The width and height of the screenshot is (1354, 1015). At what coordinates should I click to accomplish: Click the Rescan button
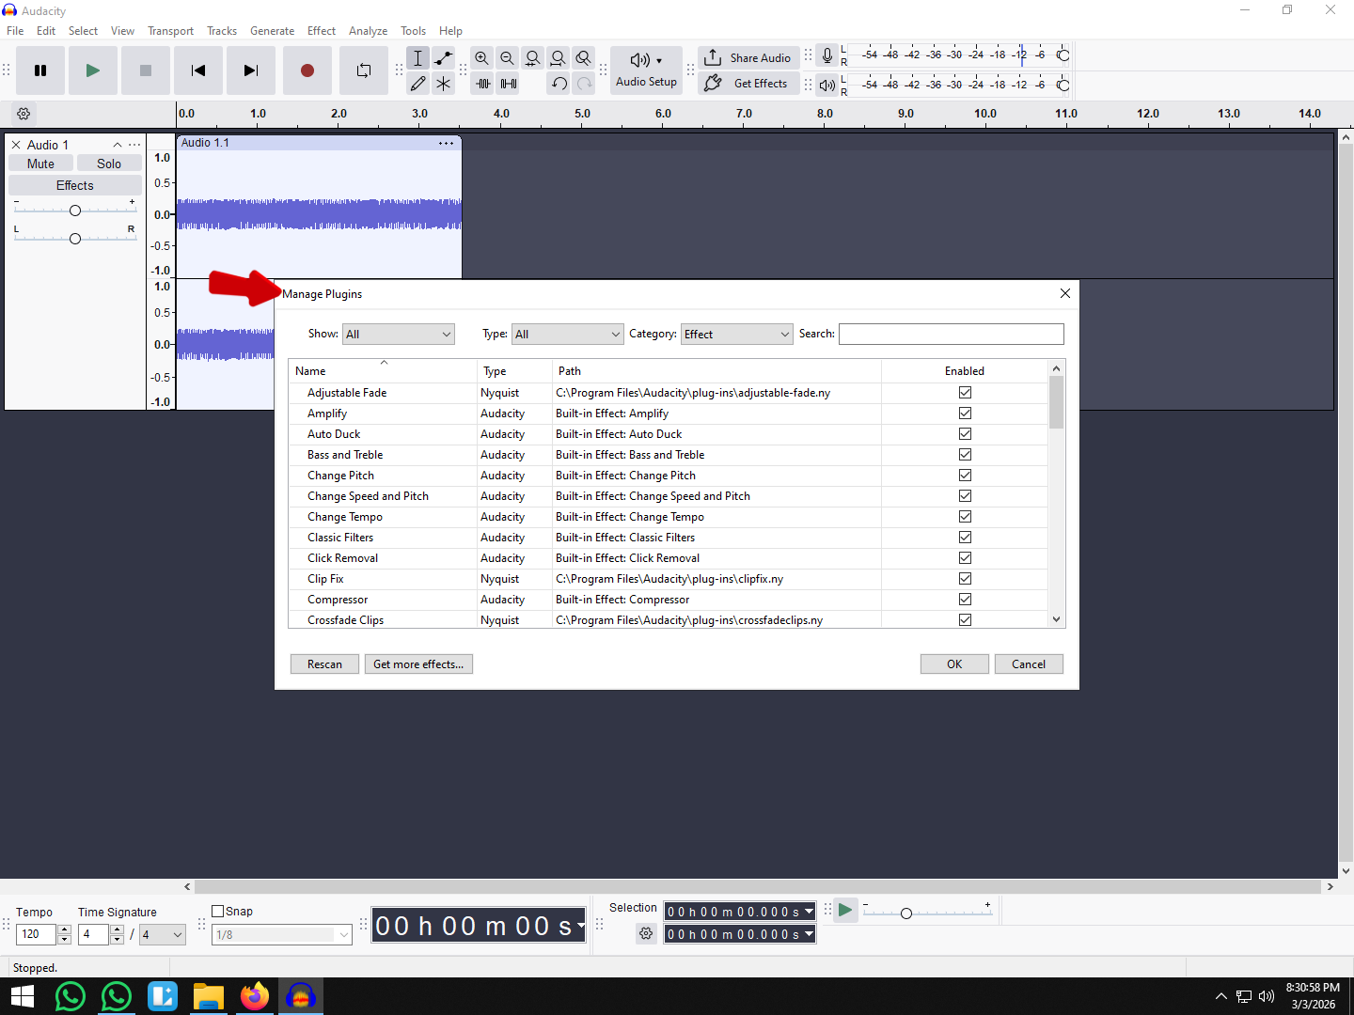324,664
